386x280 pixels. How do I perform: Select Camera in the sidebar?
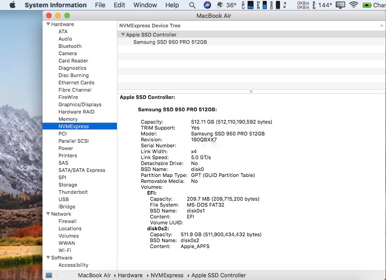[68, 53]
